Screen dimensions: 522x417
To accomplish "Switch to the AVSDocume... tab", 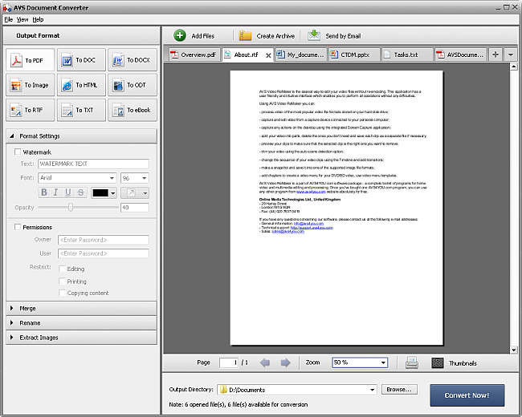I will [x=460, y=55].
